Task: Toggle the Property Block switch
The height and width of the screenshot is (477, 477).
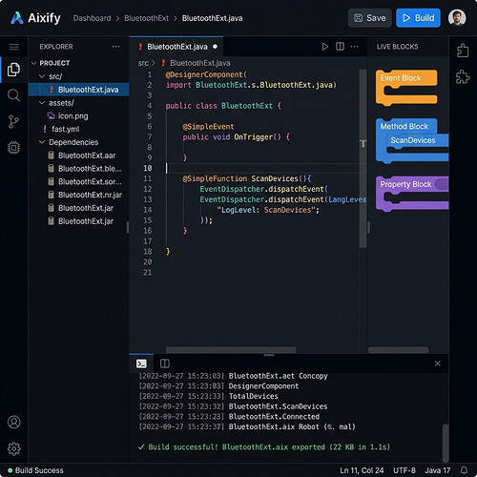Action: (442, 184)
